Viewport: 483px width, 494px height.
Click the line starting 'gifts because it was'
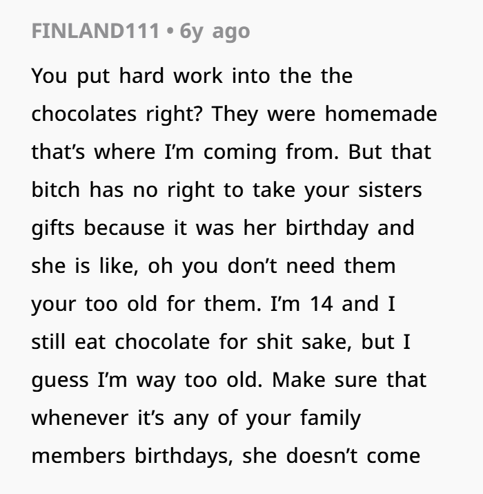[x=223, y=228]
